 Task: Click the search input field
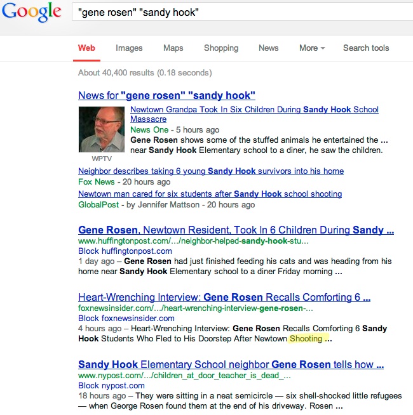pos(243,12)
